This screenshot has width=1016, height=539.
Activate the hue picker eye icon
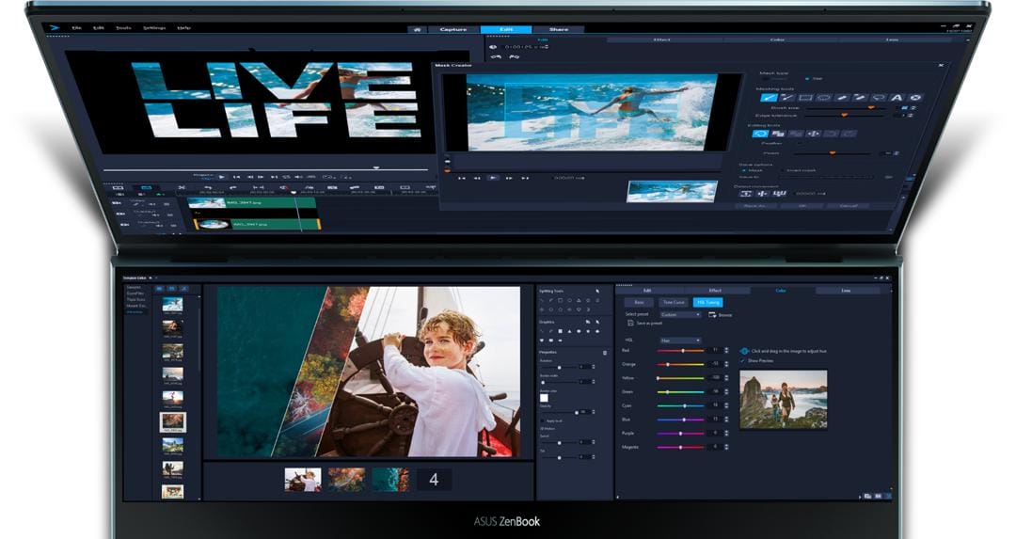pyautogui.click(x=744, y=350)
